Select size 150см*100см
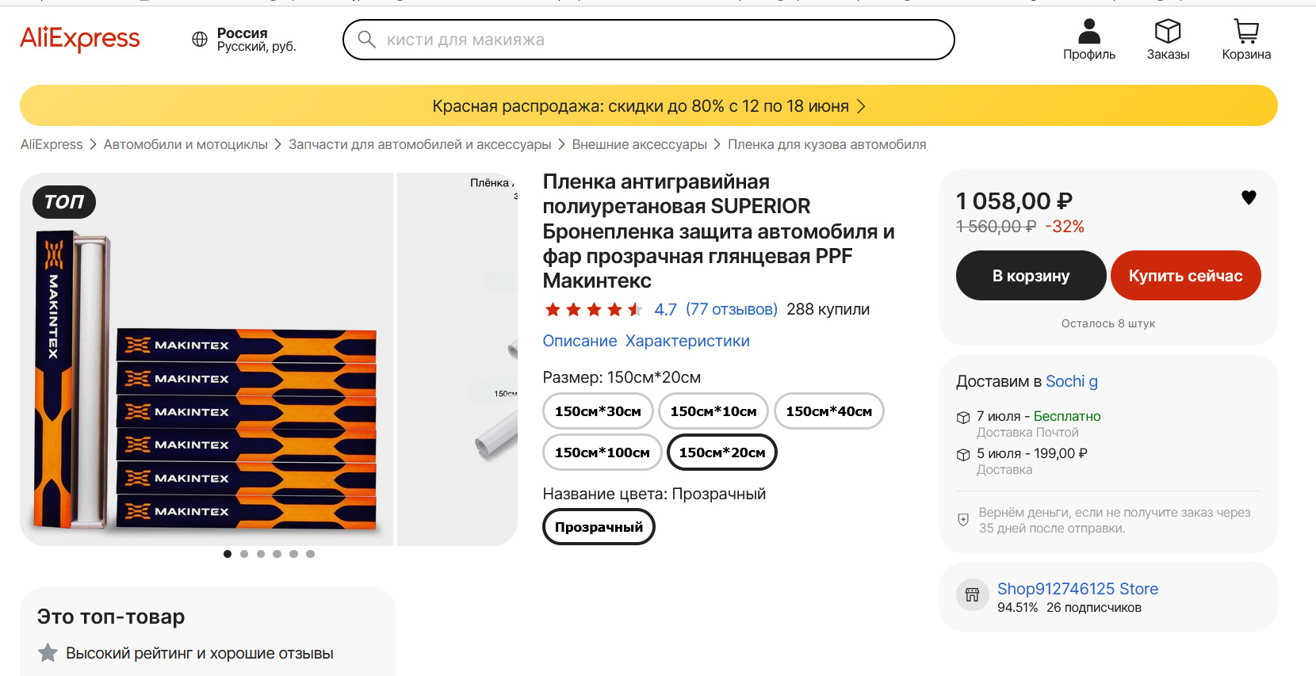This screenshot has height=676, width=1316. tap(602, 453)
